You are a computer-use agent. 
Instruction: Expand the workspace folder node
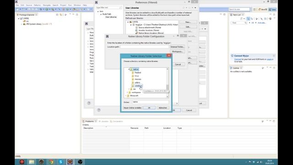(127, 93)
